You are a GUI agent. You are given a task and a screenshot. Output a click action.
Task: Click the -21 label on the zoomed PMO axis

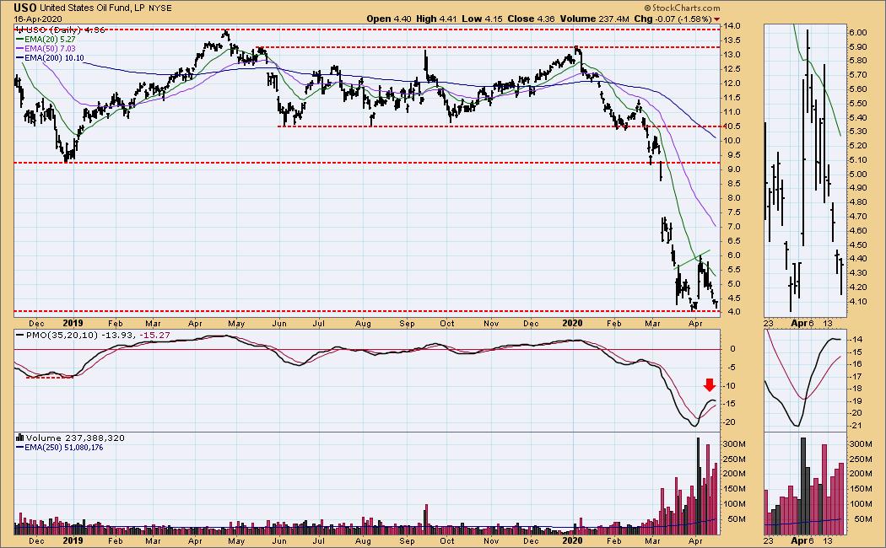856,426
